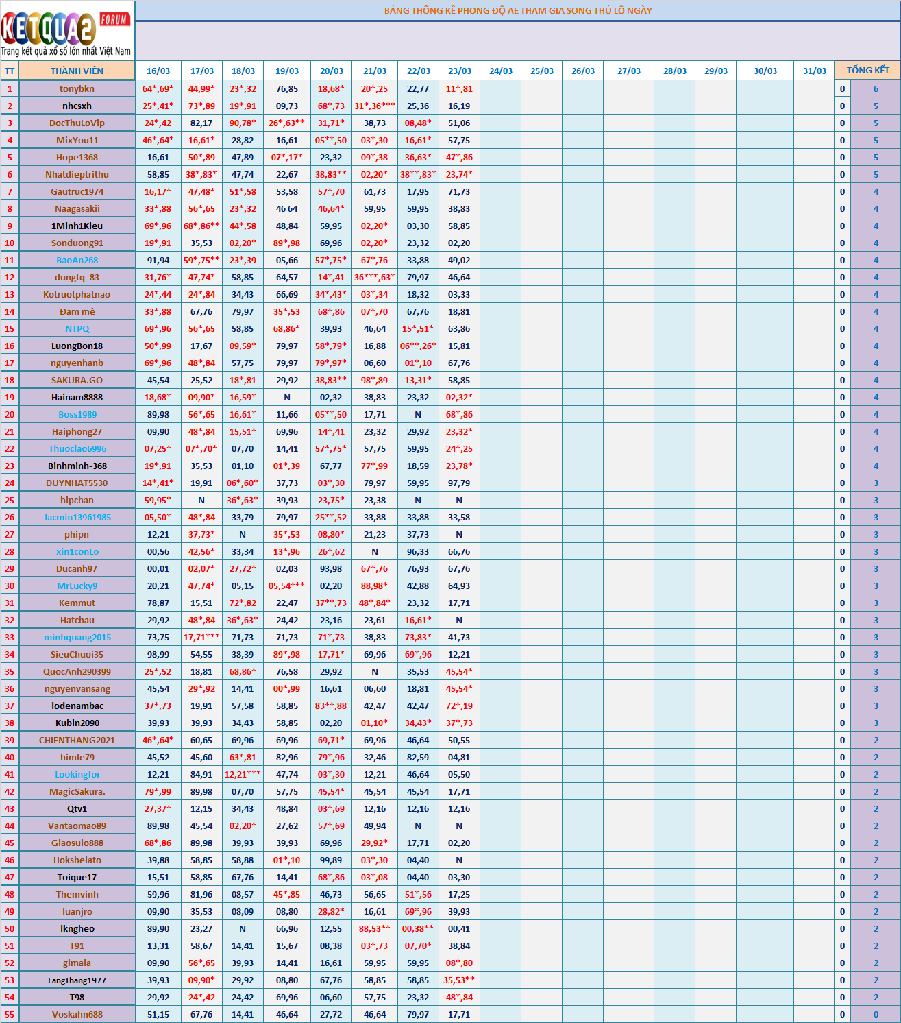Click the KETQUA2 Forum logo
This screenshot has width=901, height=1023.
[66, 31]
